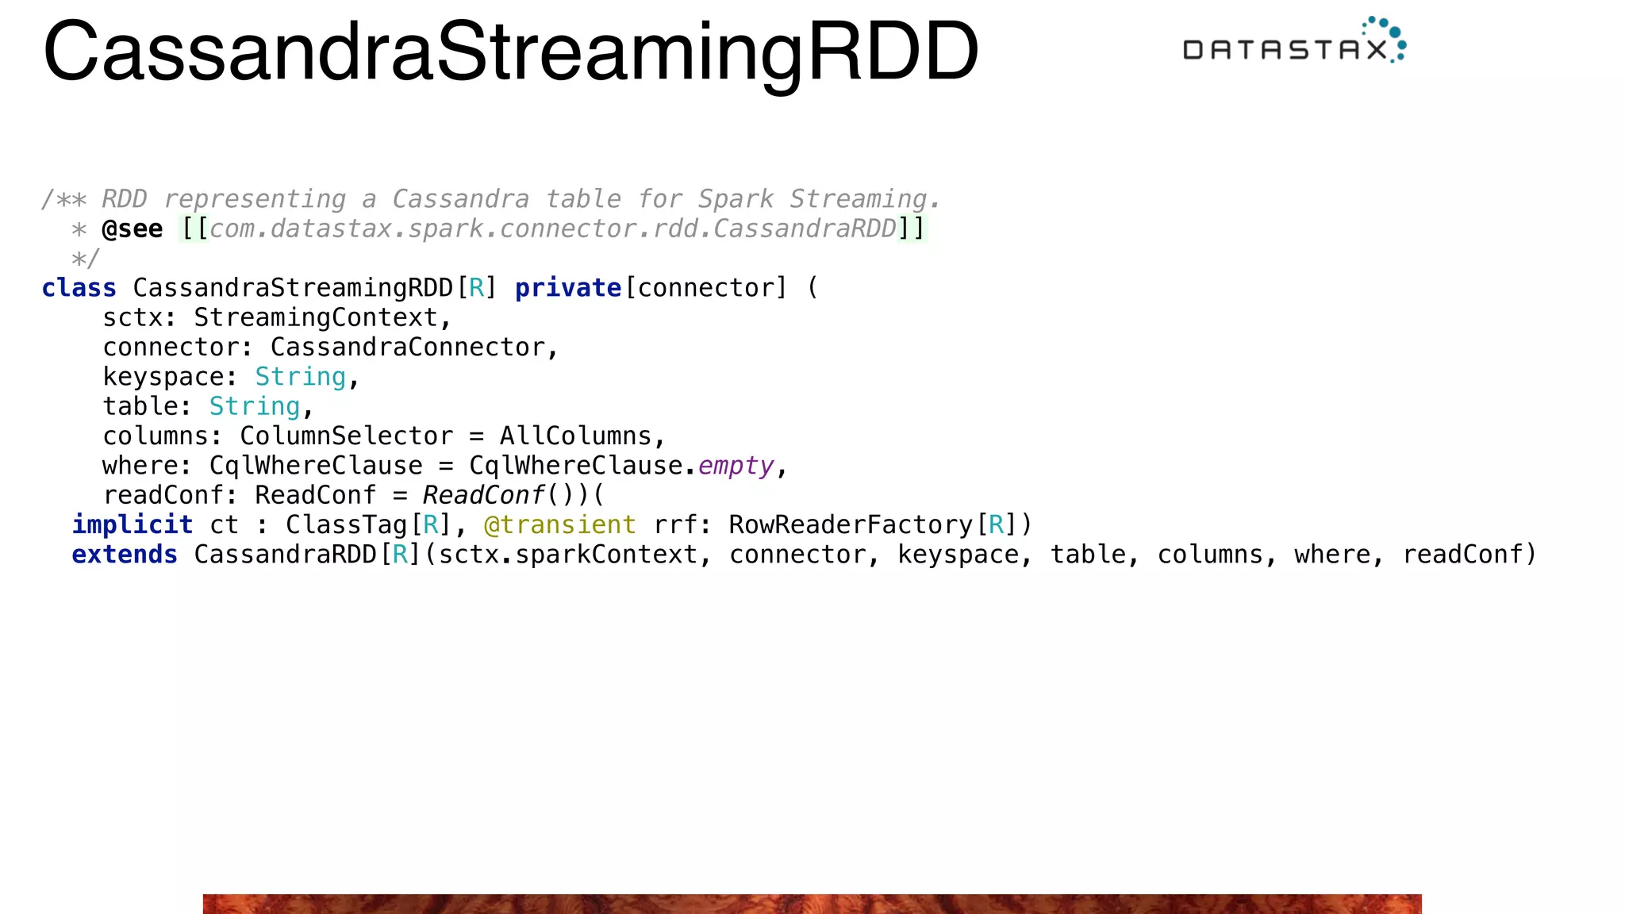Click the 'where: CqlWhereClause' parameter
The width and height of the screenshot is (1625, 914).
click(x=263, y=466)
